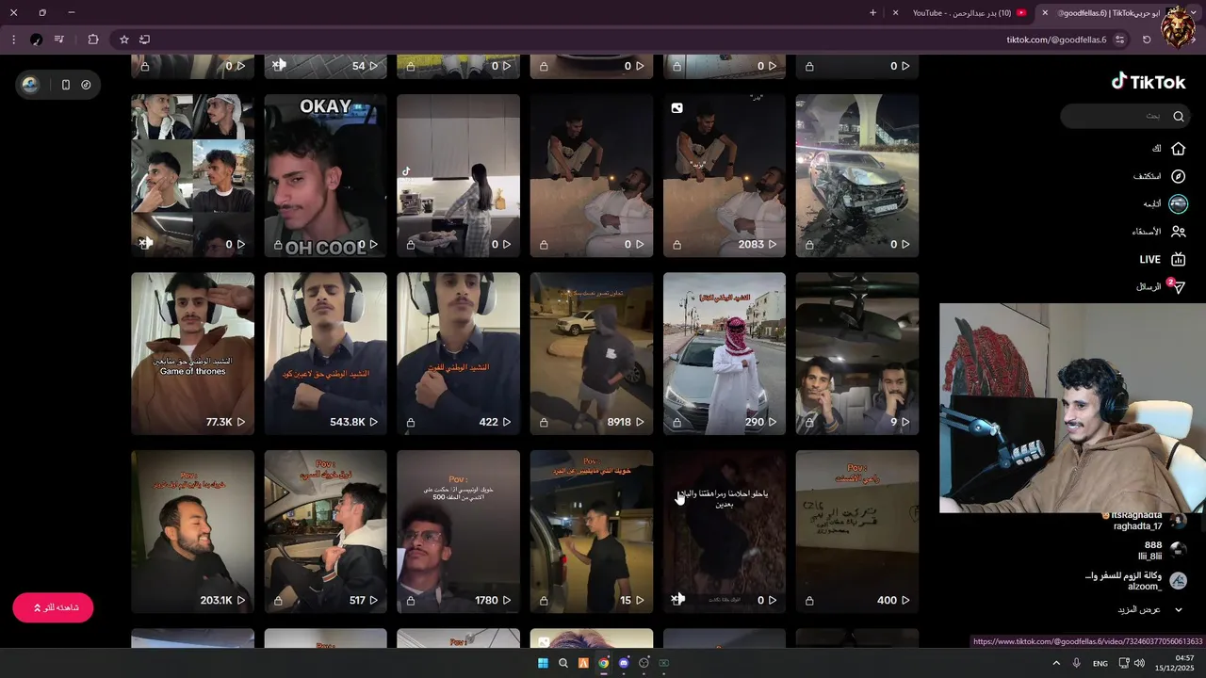Click the search magnifier icon in TikTok

pos(1179,117)
